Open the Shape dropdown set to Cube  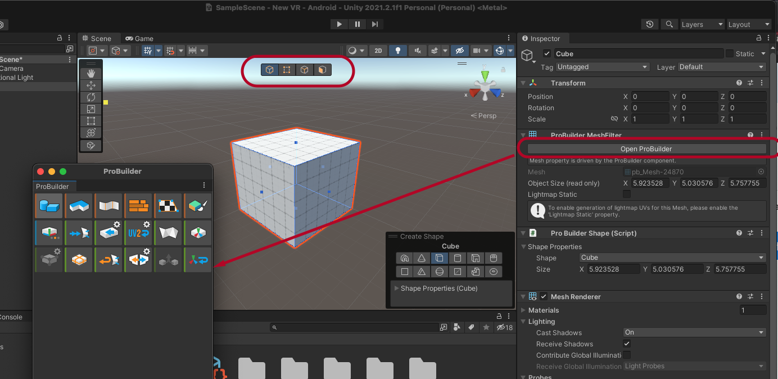(673, 258)
